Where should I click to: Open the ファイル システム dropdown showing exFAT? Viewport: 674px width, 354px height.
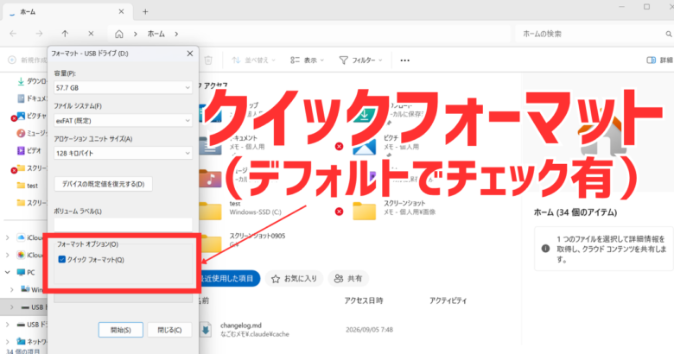(x=123, y=121)
